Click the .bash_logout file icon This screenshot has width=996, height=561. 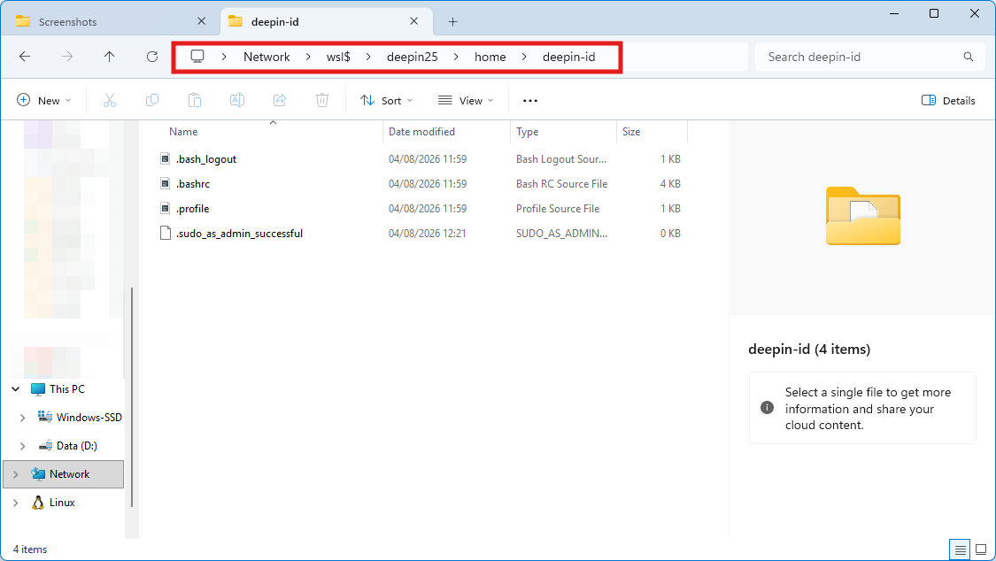point(166,158)
